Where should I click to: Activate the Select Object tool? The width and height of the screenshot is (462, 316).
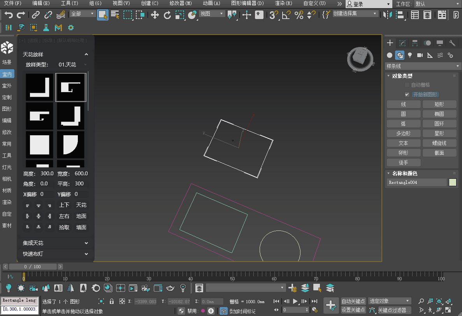pos(102,15)
